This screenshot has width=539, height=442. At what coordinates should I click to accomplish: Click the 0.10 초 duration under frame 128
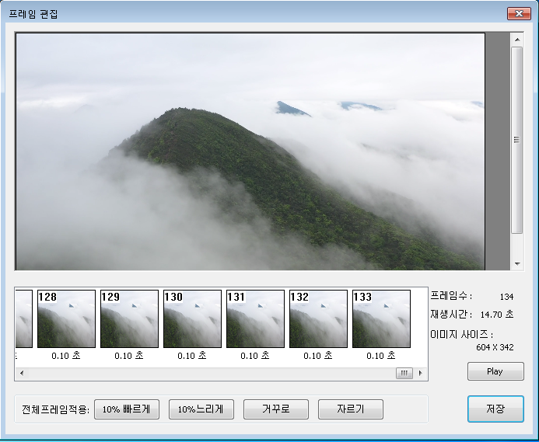tap(66, 356)
